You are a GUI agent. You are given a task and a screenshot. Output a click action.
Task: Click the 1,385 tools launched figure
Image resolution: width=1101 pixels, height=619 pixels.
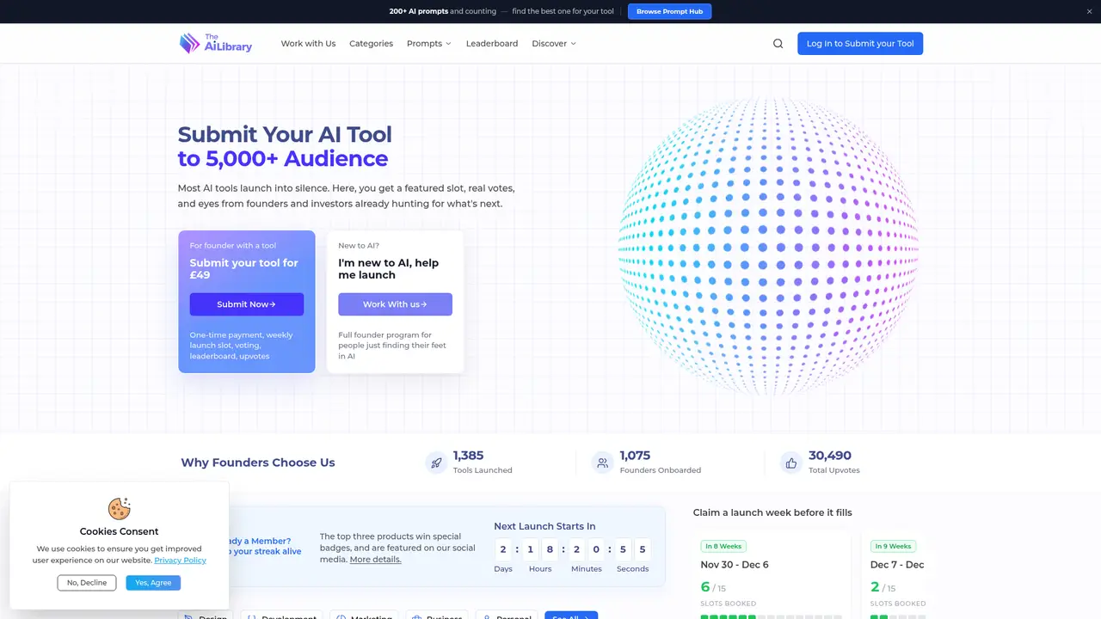pyautogui.click(x=469, y=456)
